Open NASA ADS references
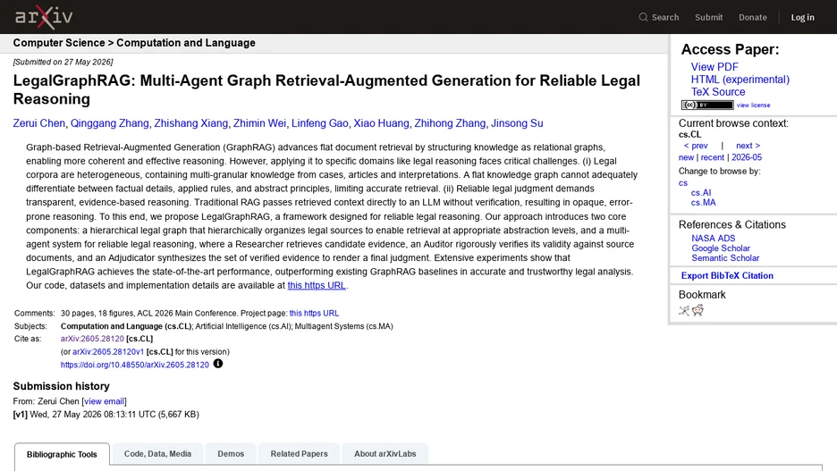The image size is (837, 471). pos(714,239)
